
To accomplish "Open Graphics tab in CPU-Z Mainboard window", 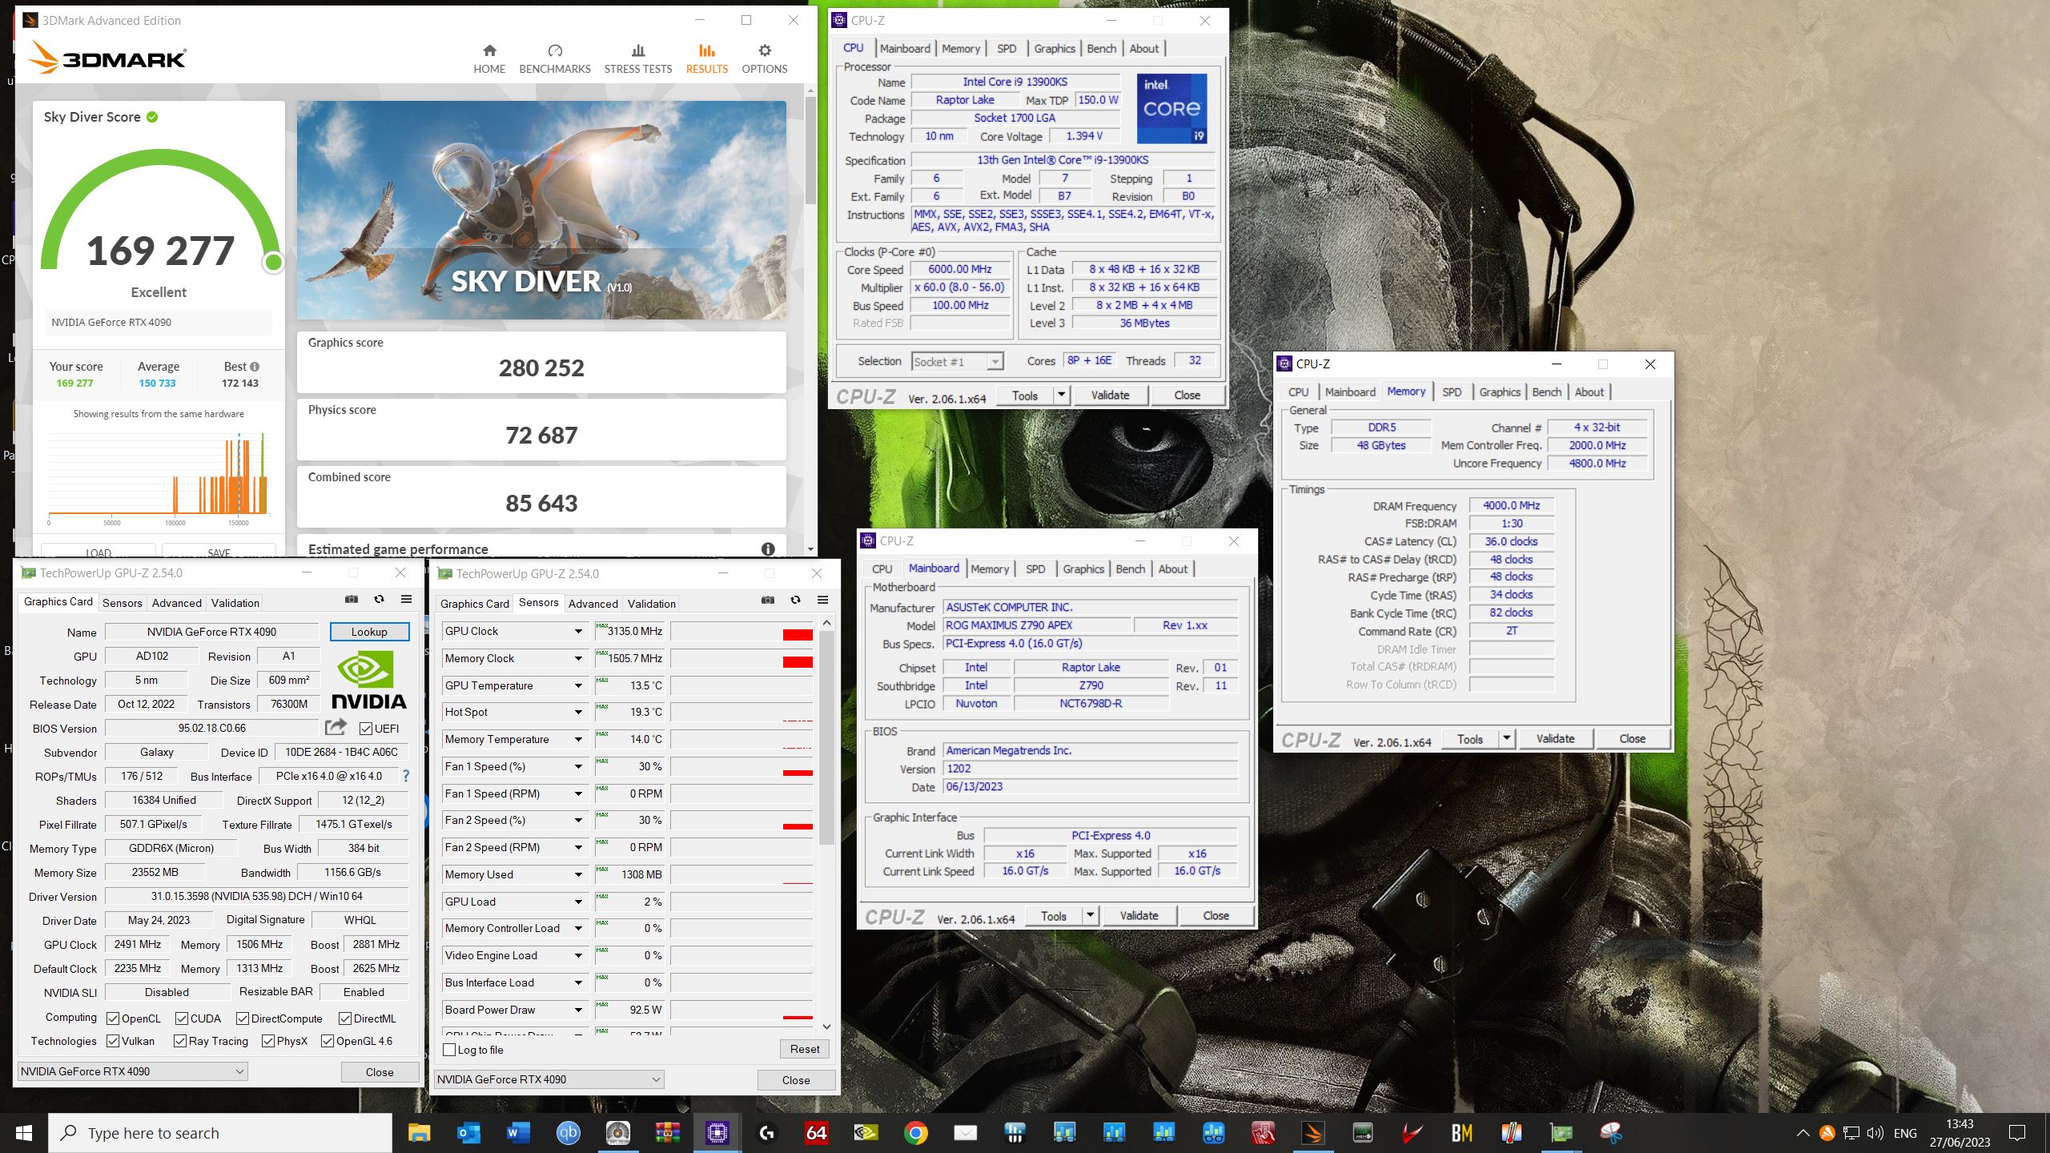I will tap(1083, 568).
